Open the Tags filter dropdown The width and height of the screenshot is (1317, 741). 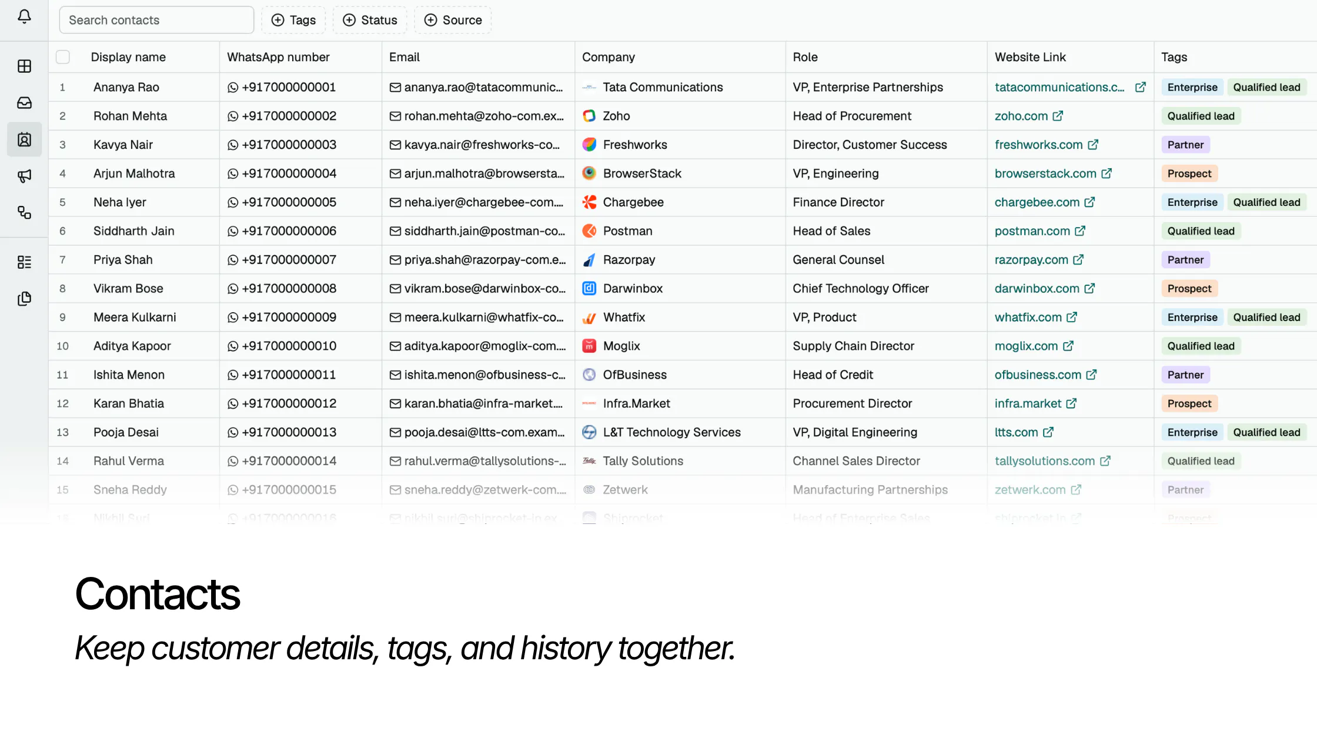click(x=293, y=20)
